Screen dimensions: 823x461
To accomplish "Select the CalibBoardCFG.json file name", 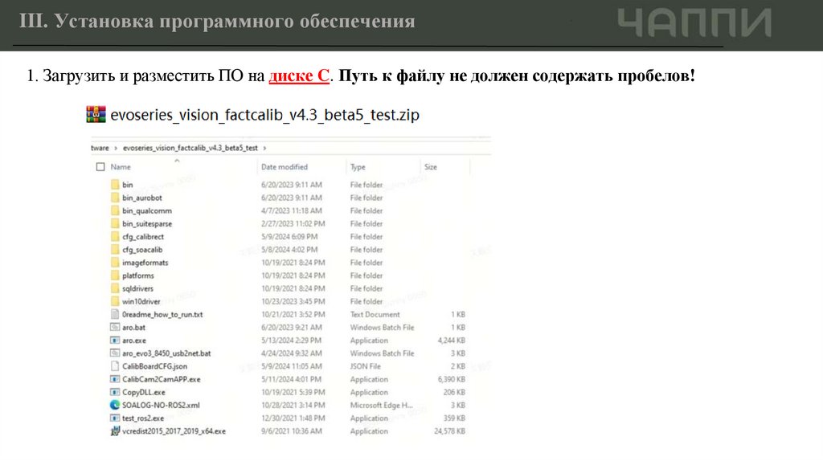I will pos(155,366).
